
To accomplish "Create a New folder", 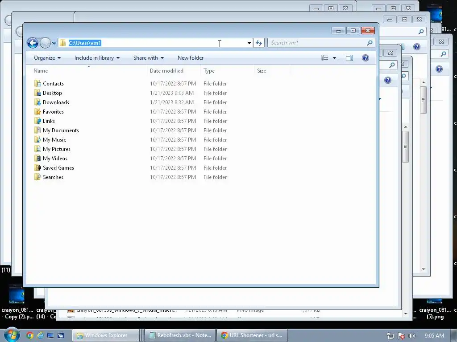I will pyautogui.click(x=191, y=58).
